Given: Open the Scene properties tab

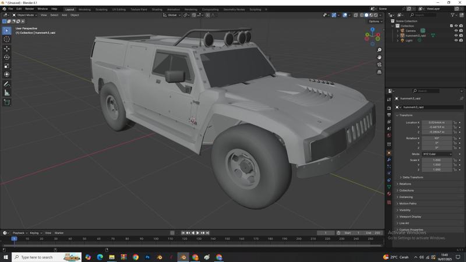Looking at the screenshot, I should point(389,129).
